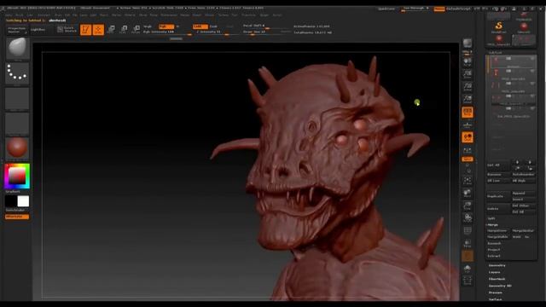Click the LightBox button

coord(38,30)
